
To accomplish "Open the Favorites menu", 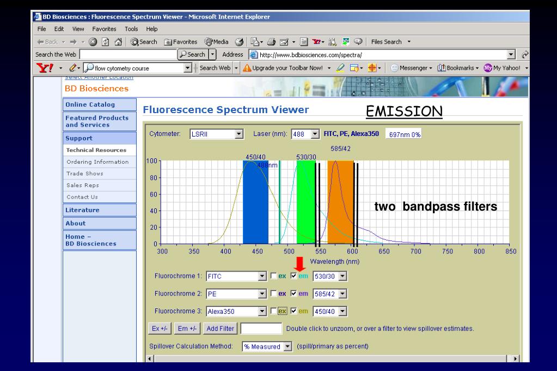I will point(104,29).
